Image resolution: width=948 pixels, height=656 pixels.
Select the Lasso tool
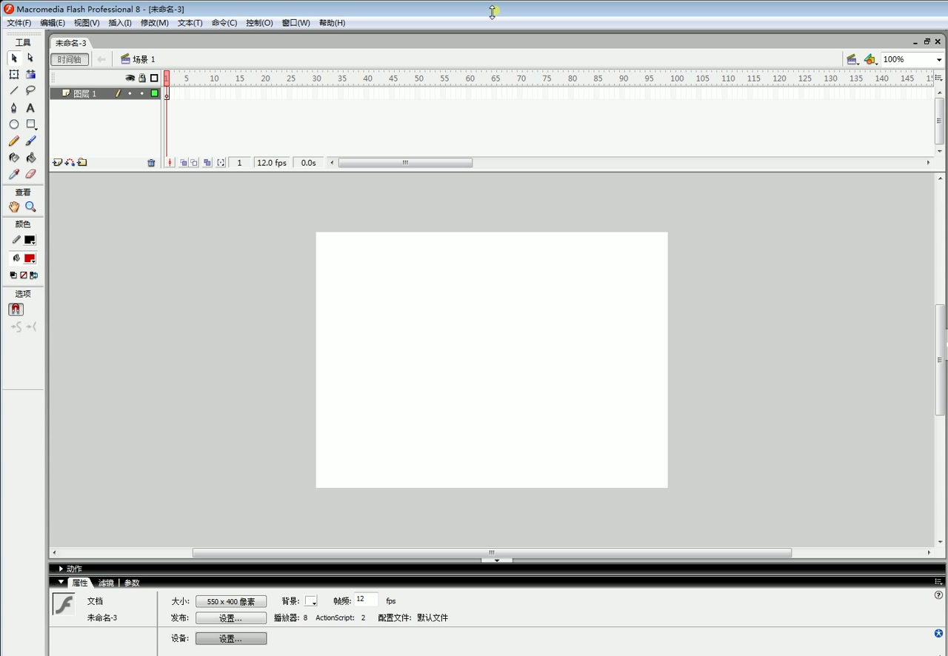pyautogui.click(x=30, y=90)
